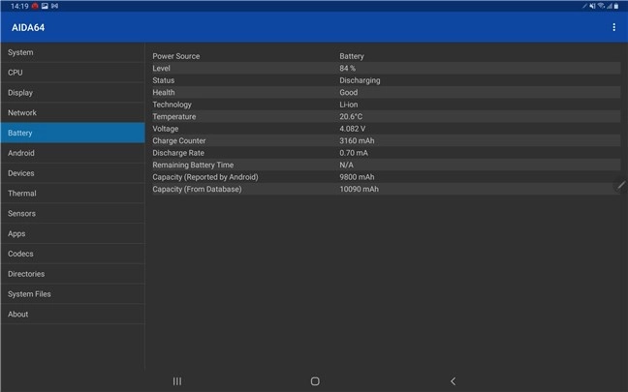Select the 9800 mAh capacity value
The width and height of the screenshot is (628, 392).
point(357,177)
